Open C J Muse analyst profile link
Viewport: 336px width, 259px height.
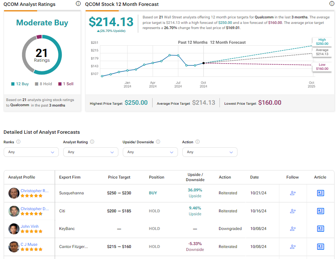point(29,244)
